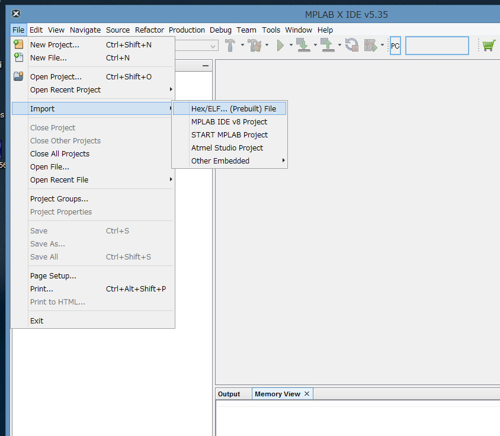Click Read Device Memory upload icon
The width and height of the screenshot is (500, 436).
pos(328,45)
